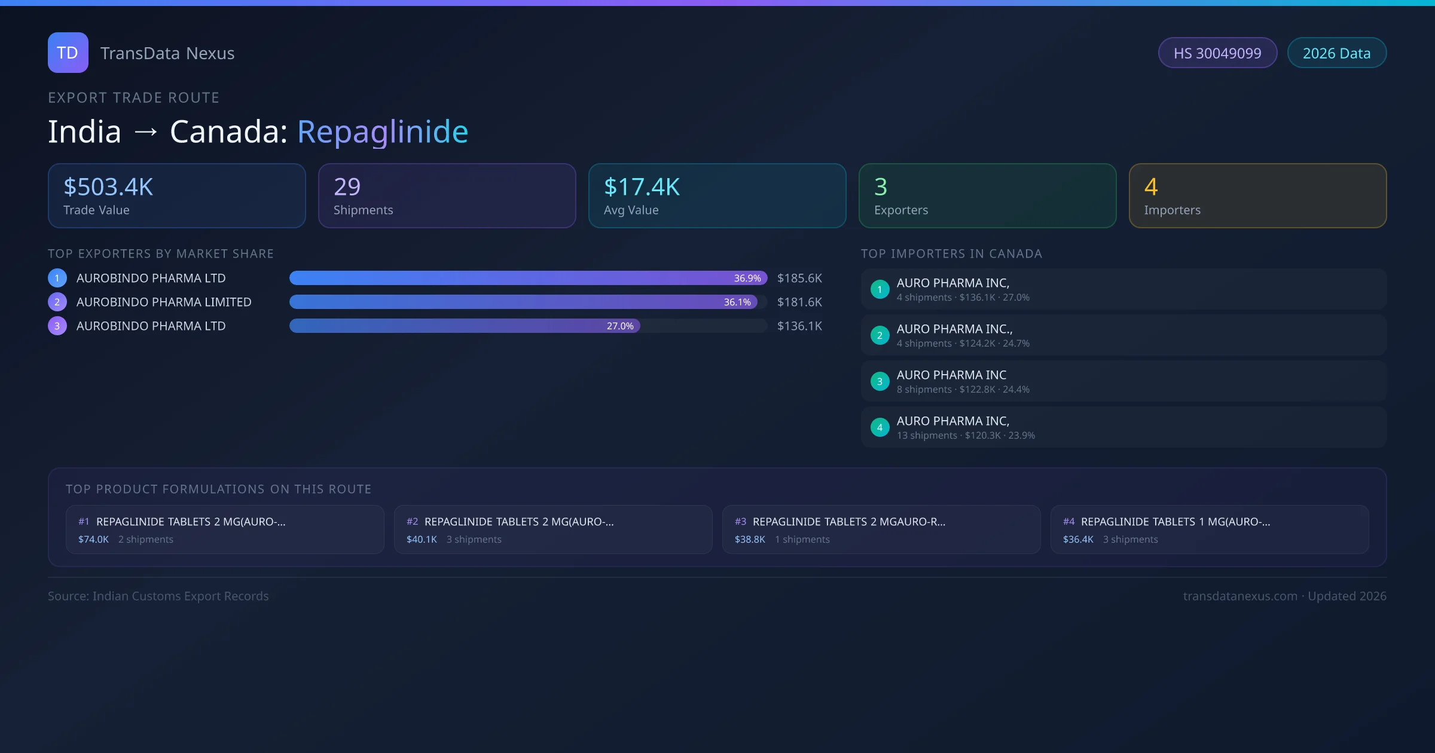This screenshot has height=753, width=1435.
Task: Click the 2026 Data badge
Action: coord(1336,53)
